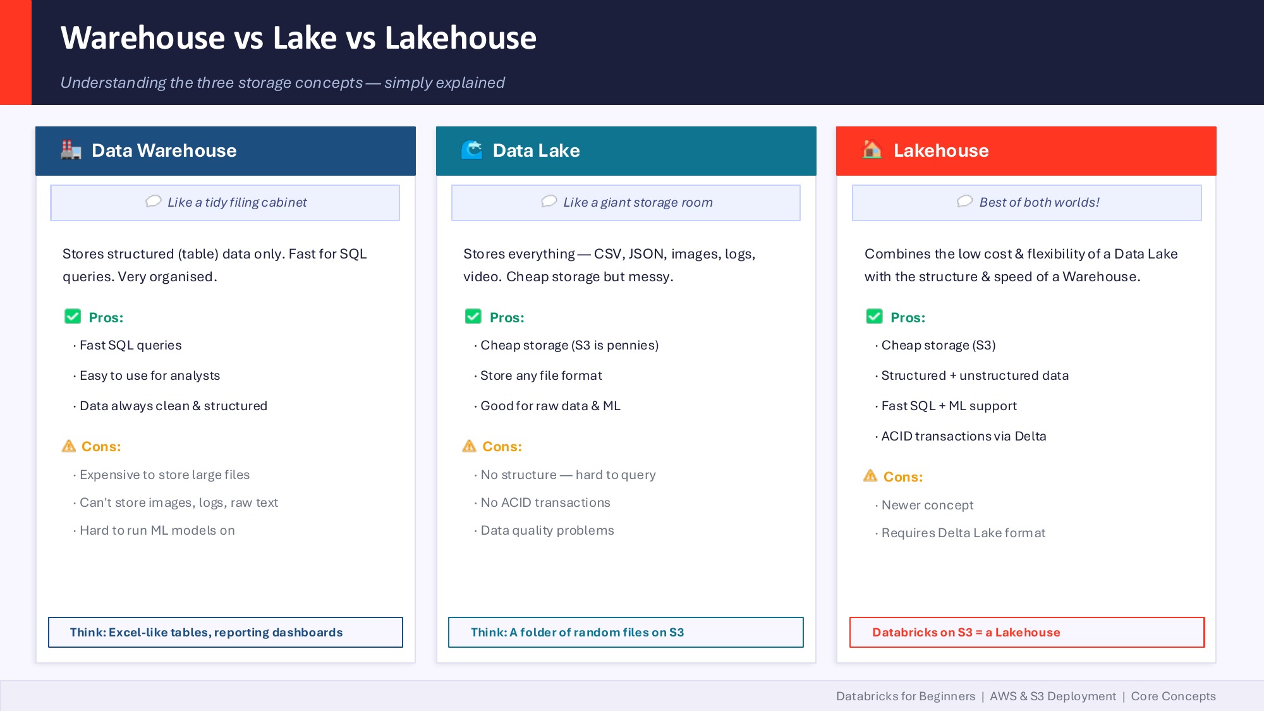Screen dimensions: 1264x711
Task: Click the 'Databricks for Beginners' footer label
Action: [x=906, y=696]
